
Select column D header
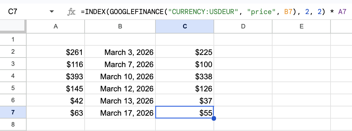pyautogui.click(x=243, y=27)
